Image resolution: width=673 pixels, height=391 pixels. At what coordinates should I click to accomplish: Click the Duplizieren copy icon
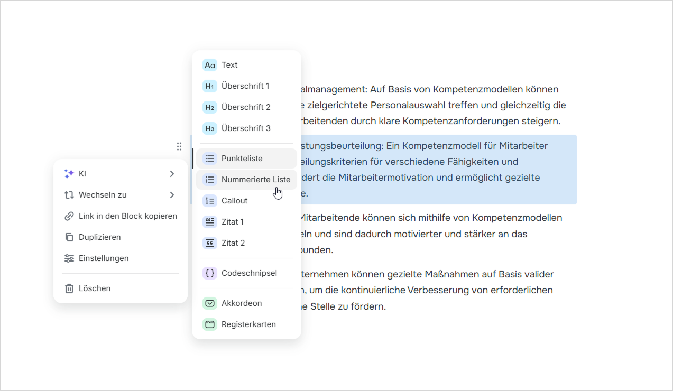tap(69, 237)
